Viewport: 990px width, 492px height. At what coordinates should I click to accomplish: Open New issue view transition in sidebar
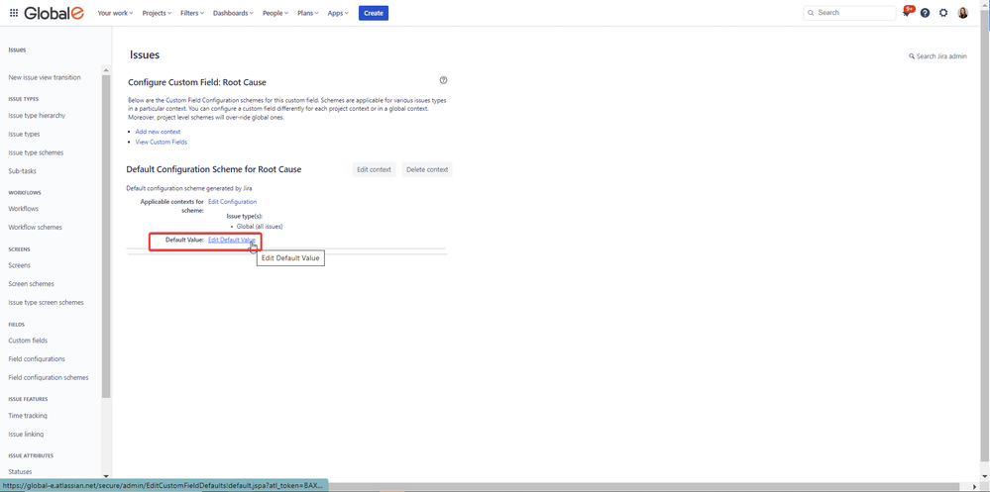click(x=45, y=77)
